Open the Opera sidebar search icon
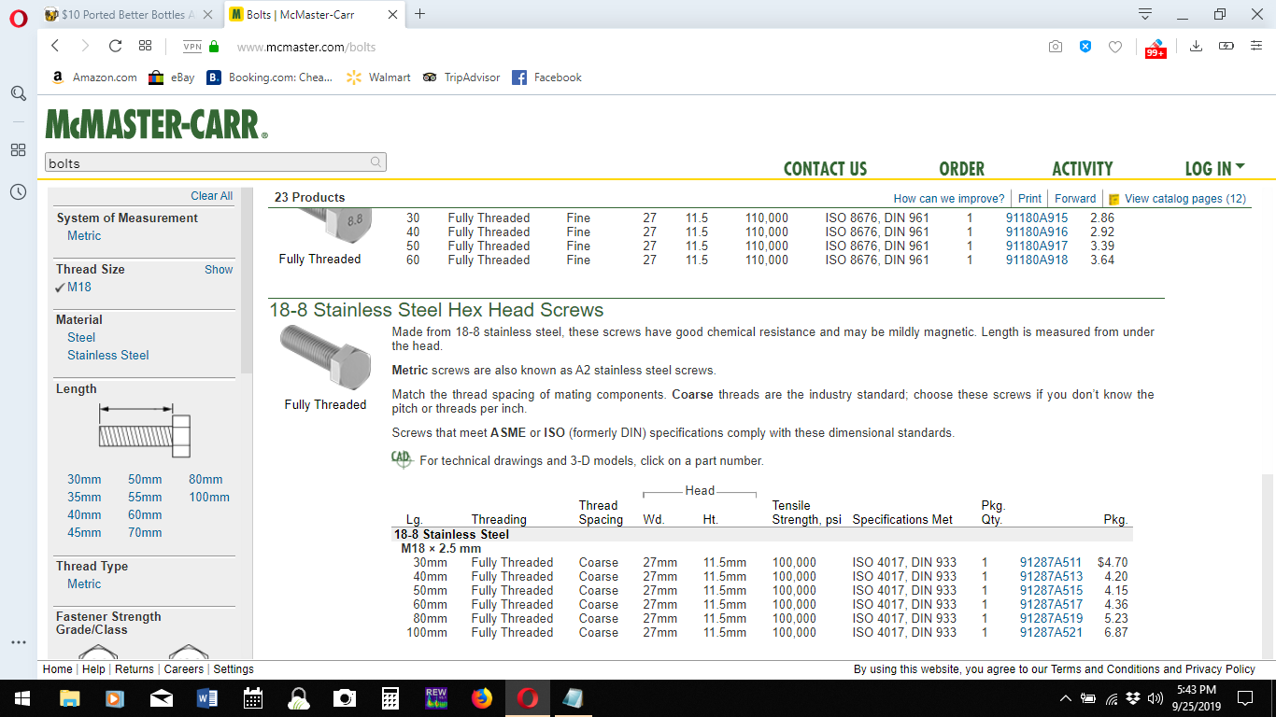This screenshot has width=1276, height=717. pyautogui.click(x=18, y=93)
